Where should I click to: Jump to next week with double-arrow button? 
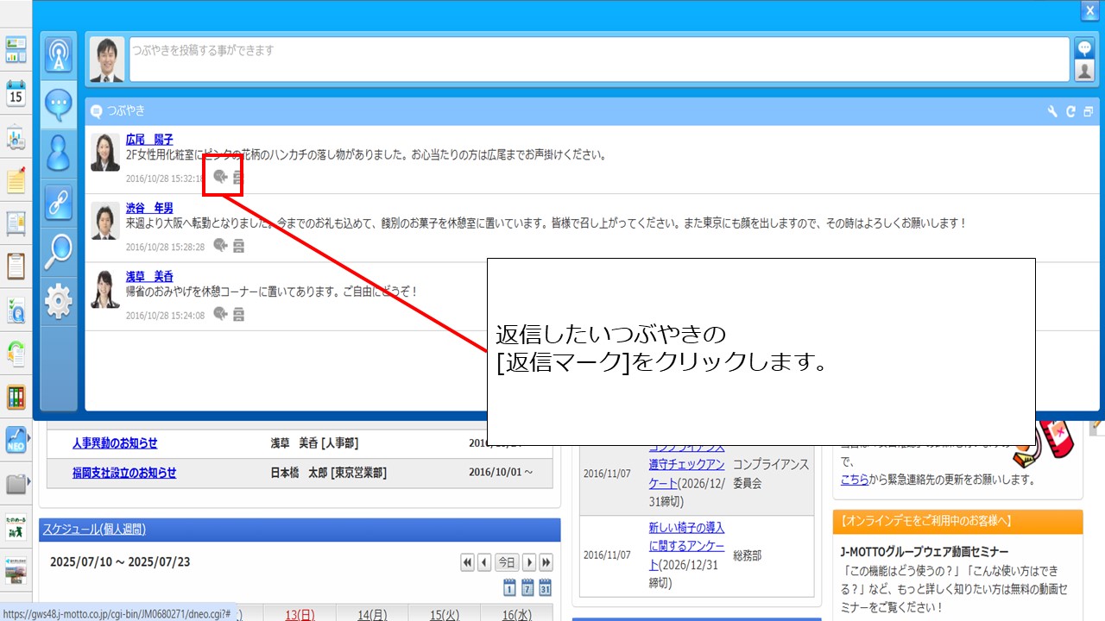546,562
